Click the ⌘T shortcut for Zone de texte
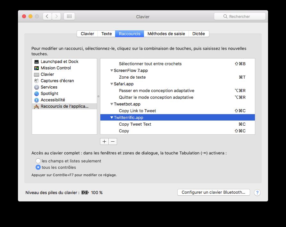This screenshot has height=227, width=286. (242, 77)
